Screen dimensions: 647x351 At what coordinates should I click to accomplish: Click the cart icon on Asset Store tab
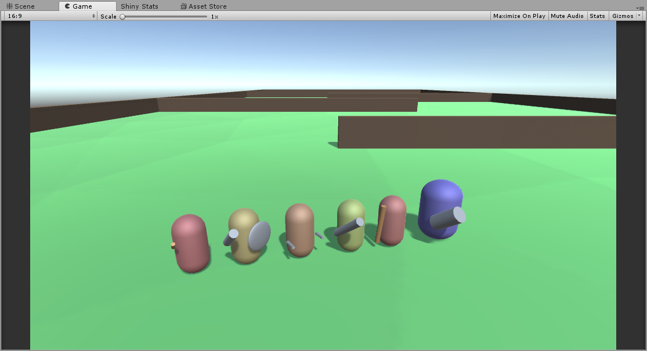click(x=183, y=6)
